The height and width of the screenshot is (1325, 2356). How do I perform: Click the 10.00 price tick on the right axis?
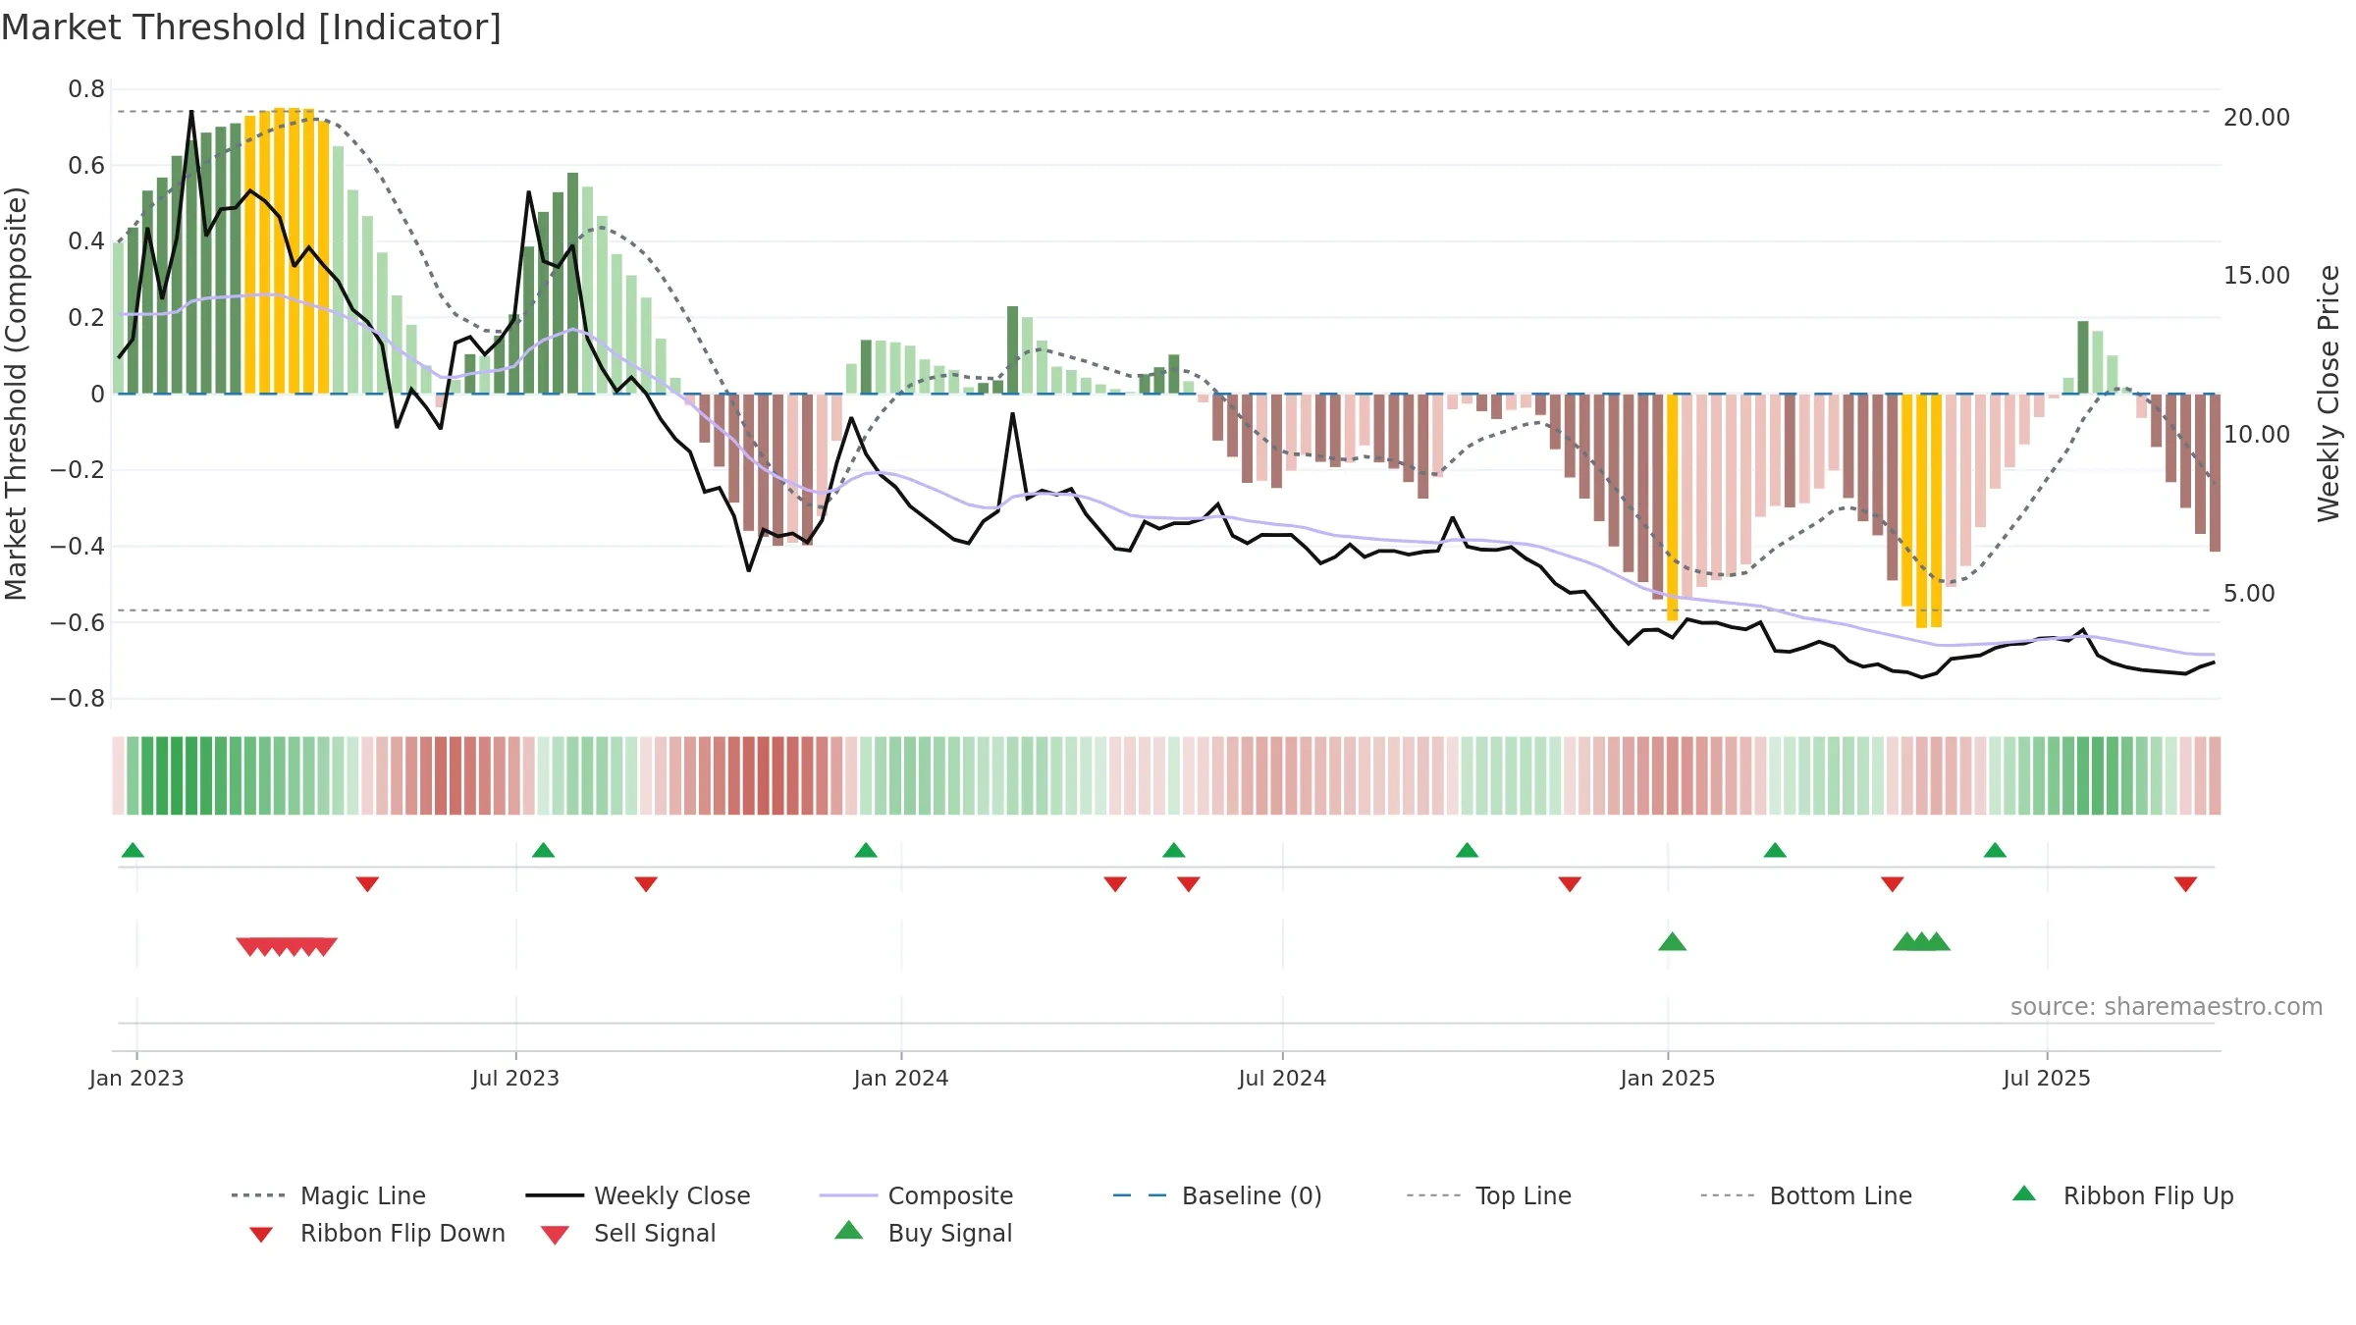[x=2257, y=435]
